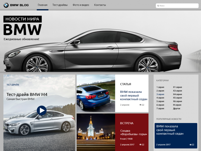
Task: Open the Moscow University night photo thumbnail
Action: pos(96,132)
